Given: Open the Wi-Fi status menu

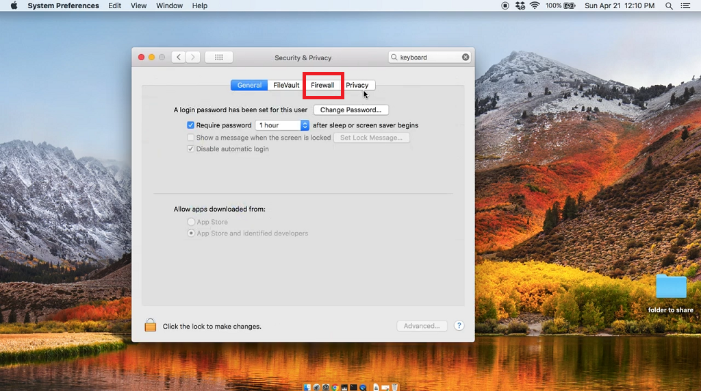Looking at the screenshot, I should point(535,5).
